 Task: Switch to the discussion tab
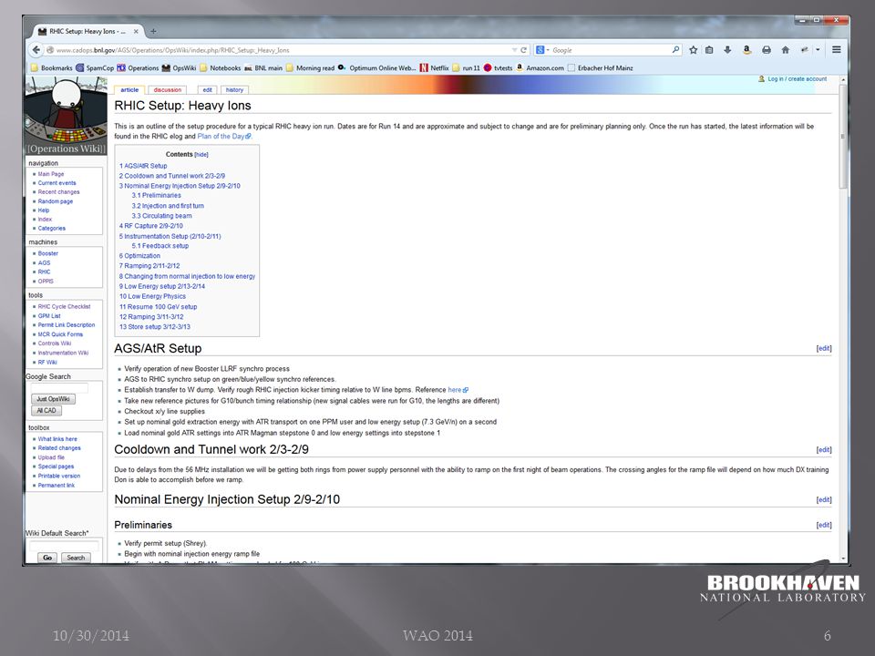pos(168,90)
